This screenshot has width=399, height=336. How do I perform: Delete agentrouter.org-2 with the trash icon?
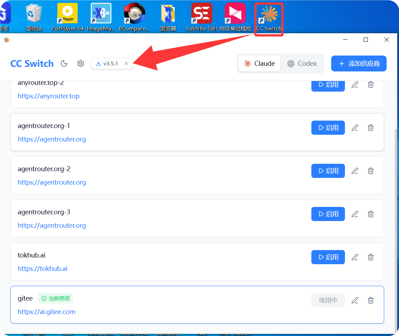point(371,171)
